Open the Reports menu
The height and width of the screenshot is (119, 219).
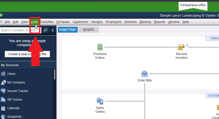159,22
